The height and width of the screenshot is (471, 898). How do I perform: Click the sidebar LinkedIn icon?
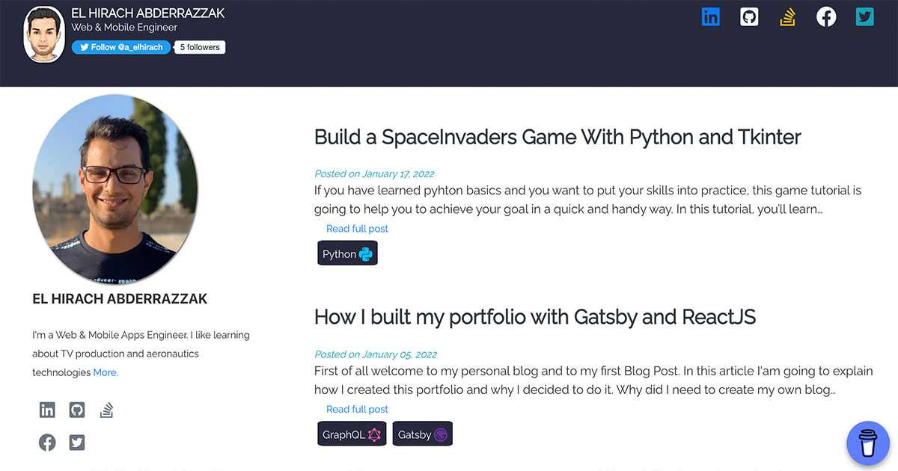47,410
